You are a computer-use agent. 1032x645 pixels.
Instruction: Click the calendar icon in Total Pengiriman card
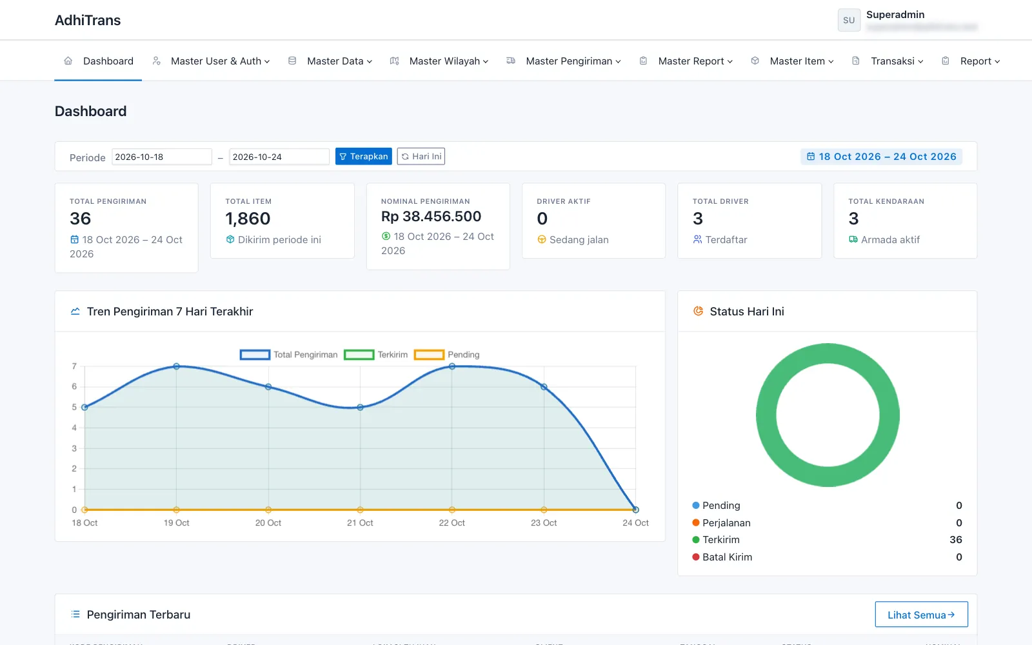pyautogui.click(x=74, y=239)
